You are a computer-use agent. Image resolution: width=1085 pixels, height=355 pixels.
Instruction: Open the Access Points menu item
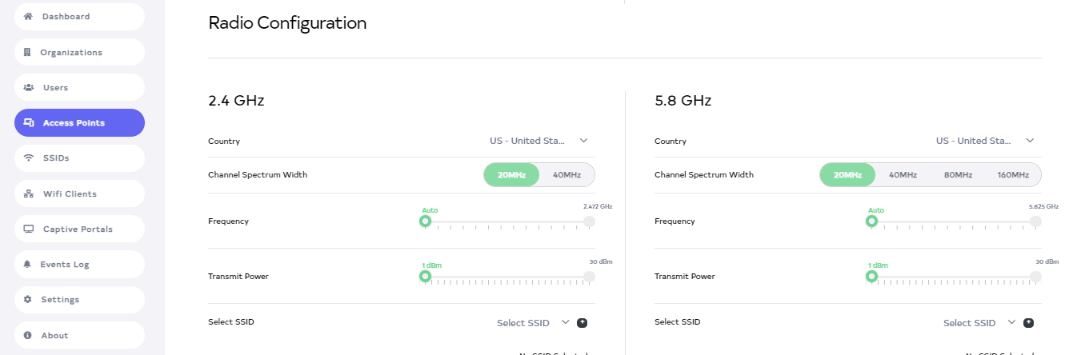tap(79, 123)
